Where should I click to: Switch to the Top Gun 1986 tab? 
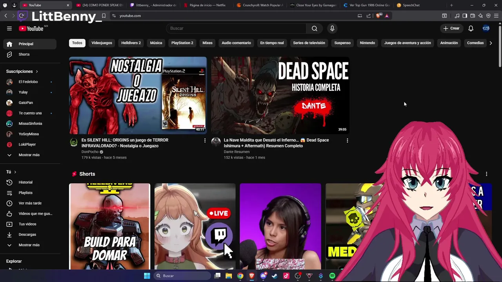(x=366, y=5)
